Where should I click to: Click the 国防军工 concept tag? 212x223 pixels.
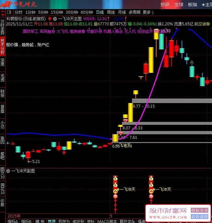click(31, 31)
